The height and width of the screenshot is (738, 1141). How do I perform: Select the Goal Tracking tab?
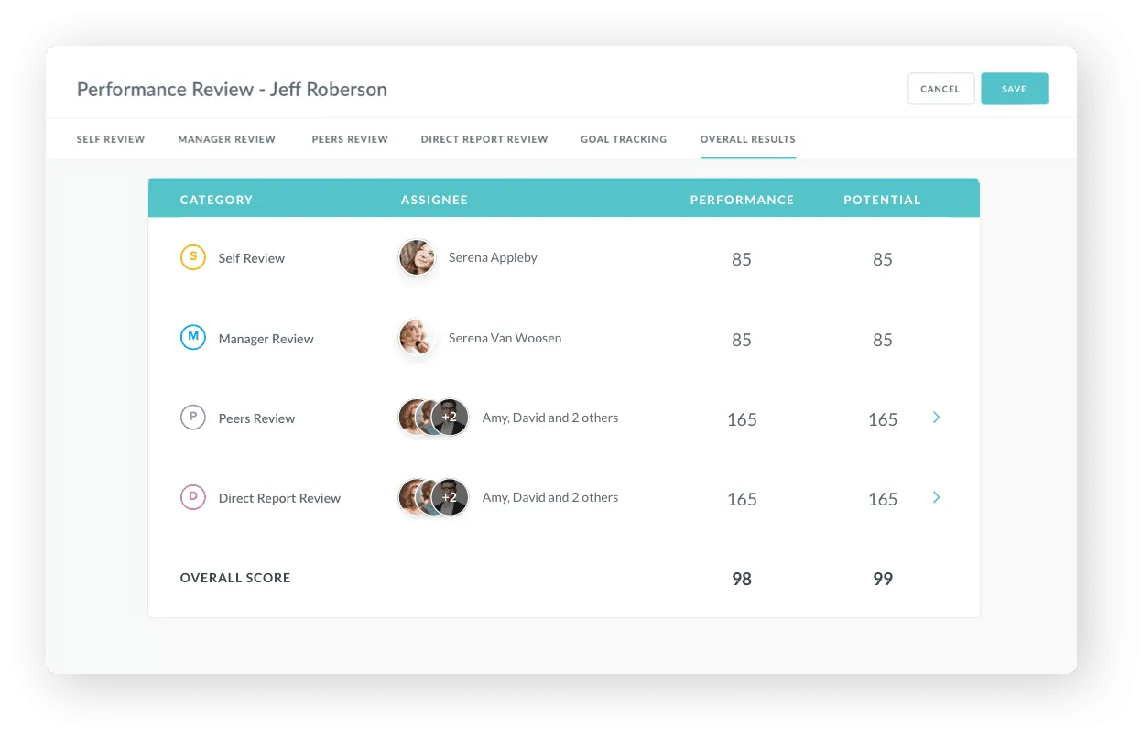(x=624, y=139)
